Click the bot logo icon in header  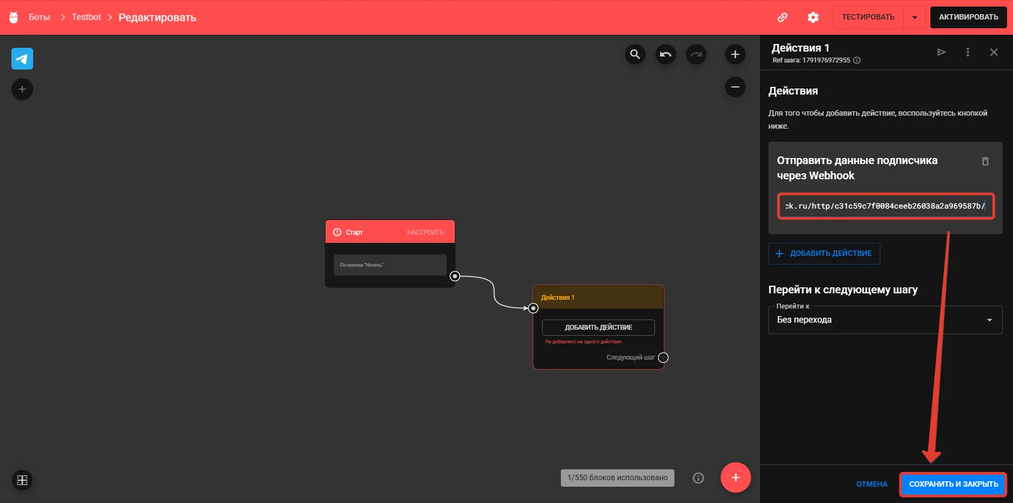tap(14, 17)
